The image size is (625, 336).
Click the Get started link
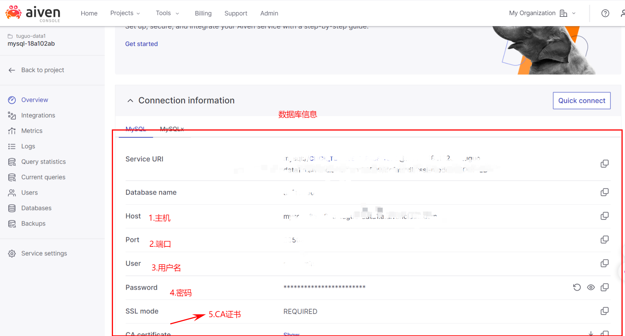pos(141,44)
